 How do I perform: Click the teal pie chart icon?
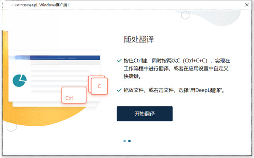(19, 80)
